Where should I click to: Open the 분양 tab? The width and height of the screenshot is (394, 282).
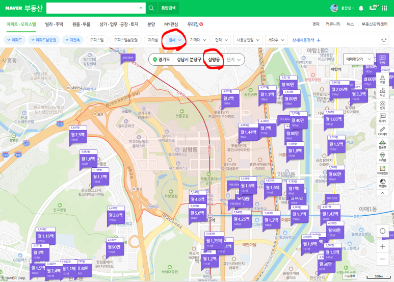pyautogui.click(x=151, y=24)
